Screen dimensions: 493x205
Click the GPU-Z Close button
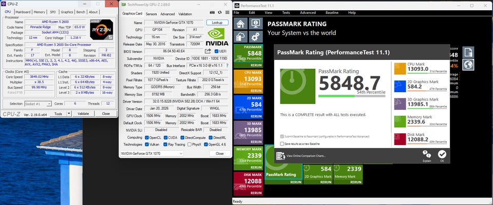(x=219, y=154)
